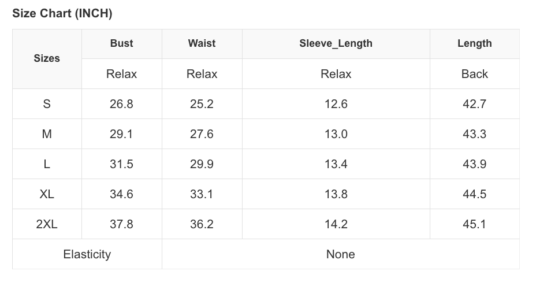This screenshot has width=536, height=282.
Task: Select back length value 42.7 for S
Action: [x=474, y=104]
